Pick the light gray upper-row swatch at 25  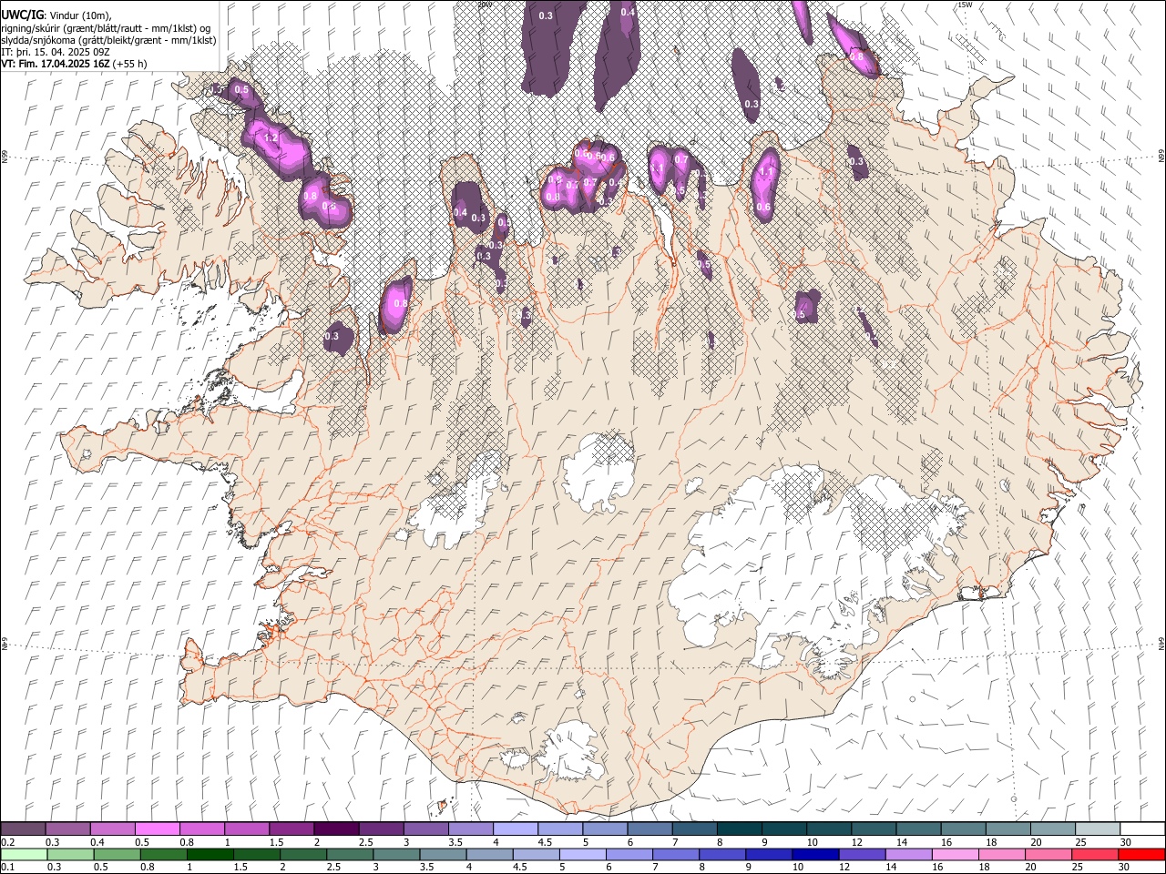point(1096,829)
